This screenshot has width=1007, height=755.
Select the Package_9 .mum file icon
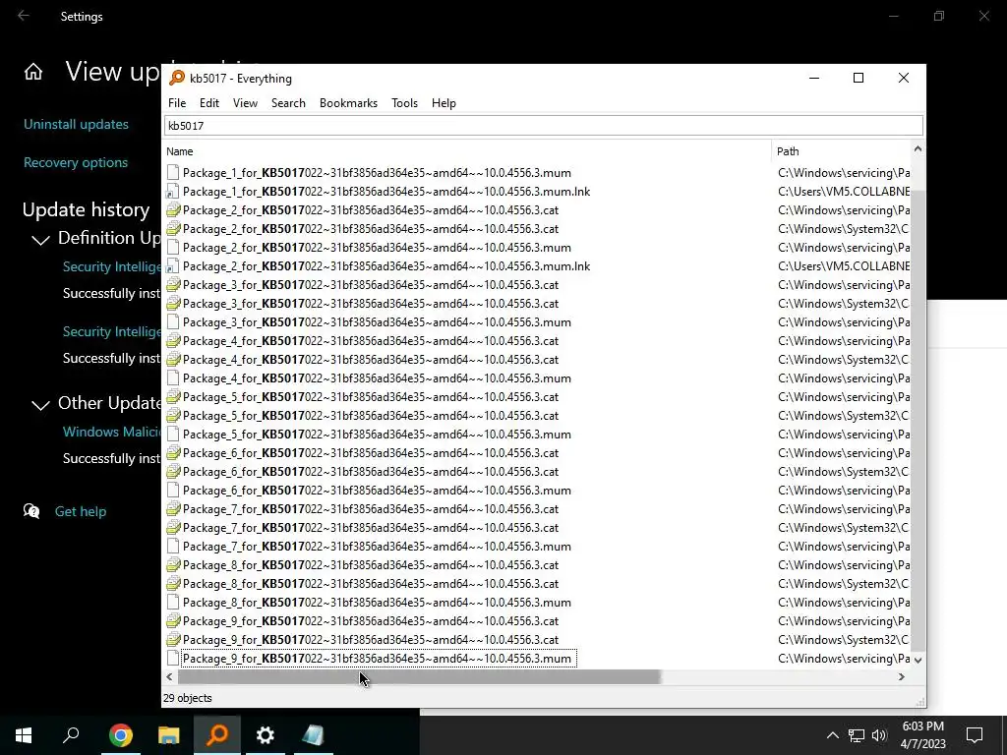[x=173, y=658]
